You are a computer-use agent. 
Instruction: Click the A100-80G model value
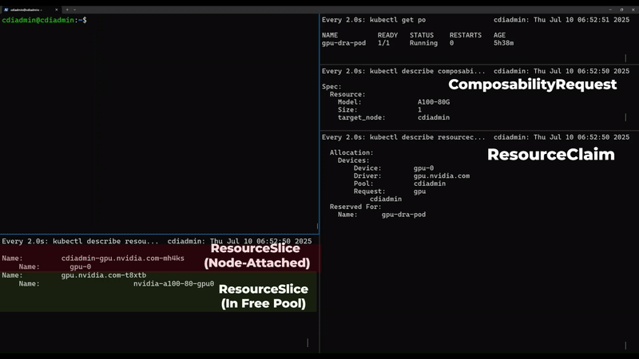434,102
